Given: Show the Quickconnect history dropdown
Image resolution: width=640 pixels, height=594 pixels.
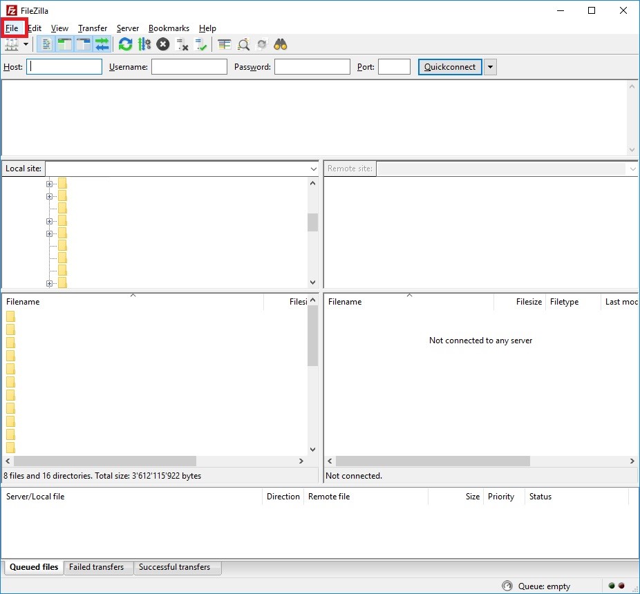Looking at the screenshot, I should [490, 67].
